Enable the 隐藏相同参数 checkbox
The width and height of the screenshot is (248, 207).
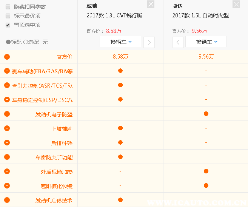tap(8, 7)
